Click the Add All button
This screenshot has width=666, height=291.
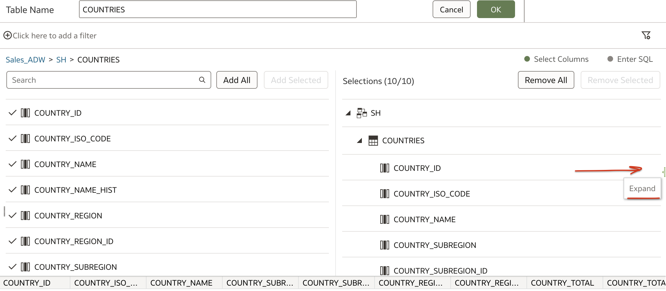click(x=237, y=80)
